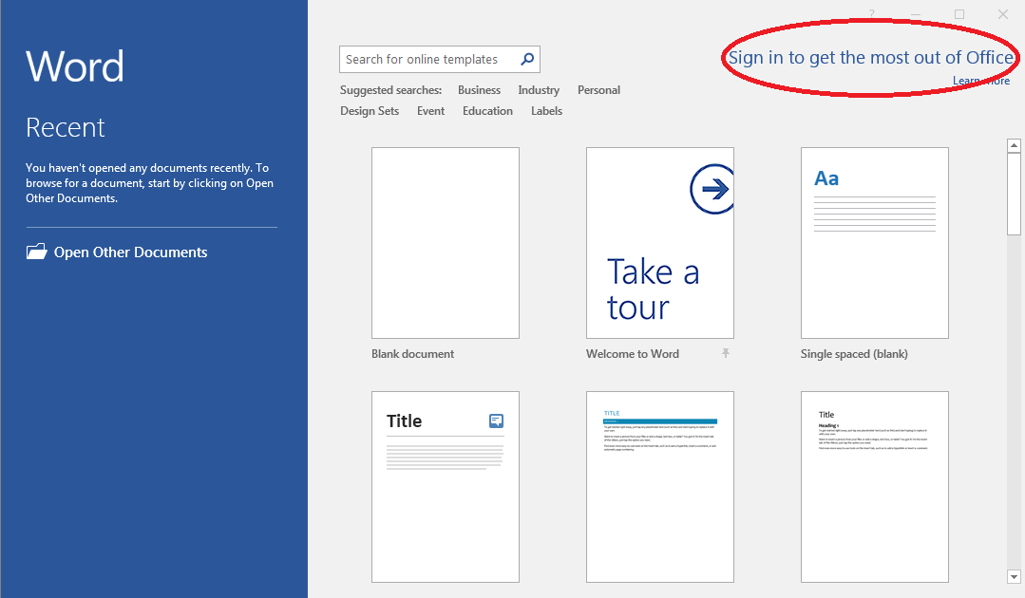
Task: Focus the Search for online templates field
Action: [439, 60]
